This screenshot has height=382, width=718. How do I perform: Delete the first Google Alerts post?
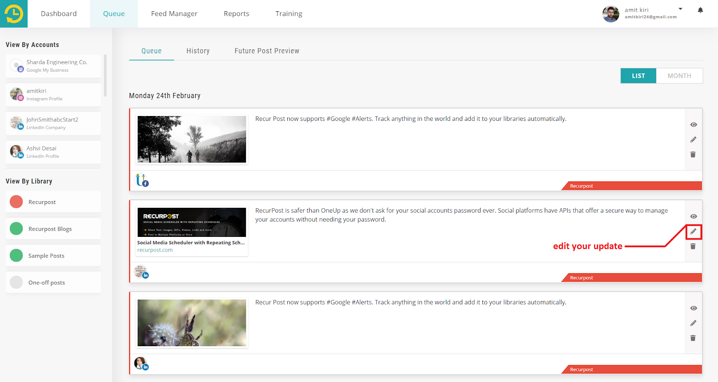point(693,155)
